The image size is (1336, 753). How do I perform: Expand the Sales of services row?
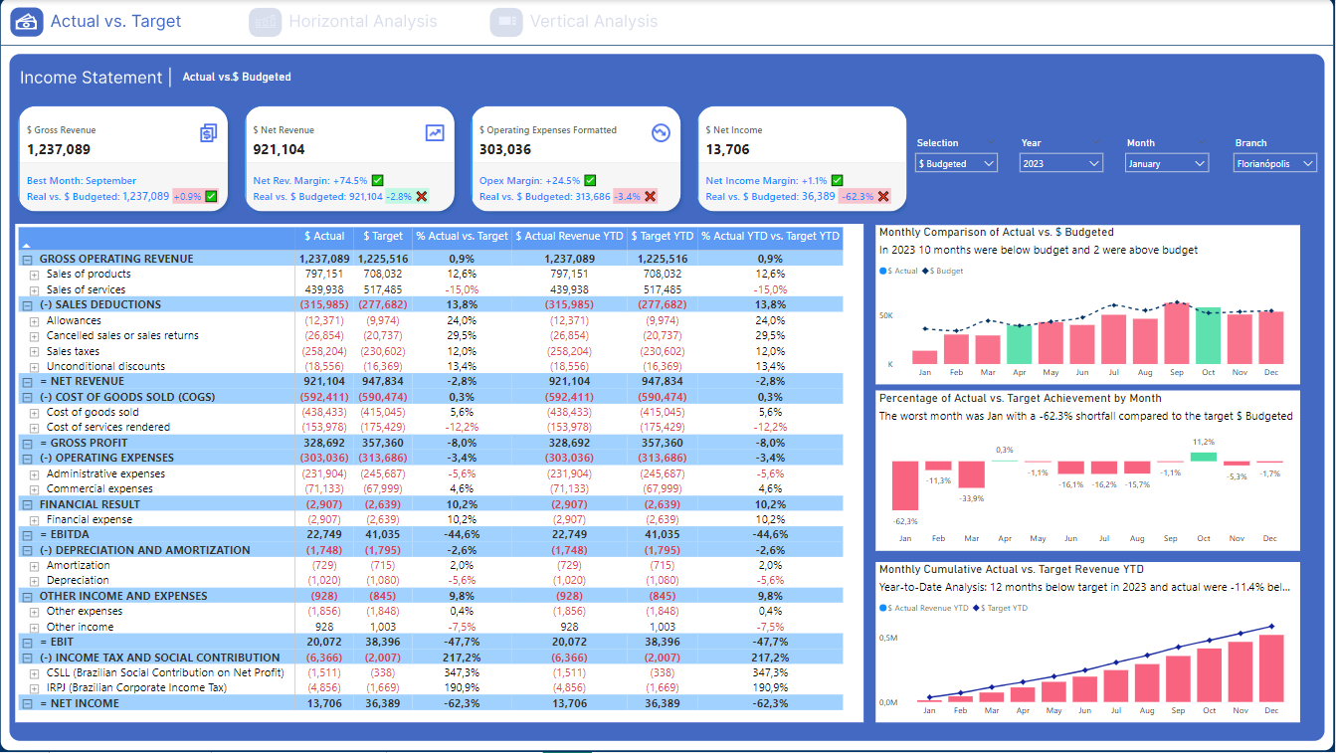[x=34, y=289]
